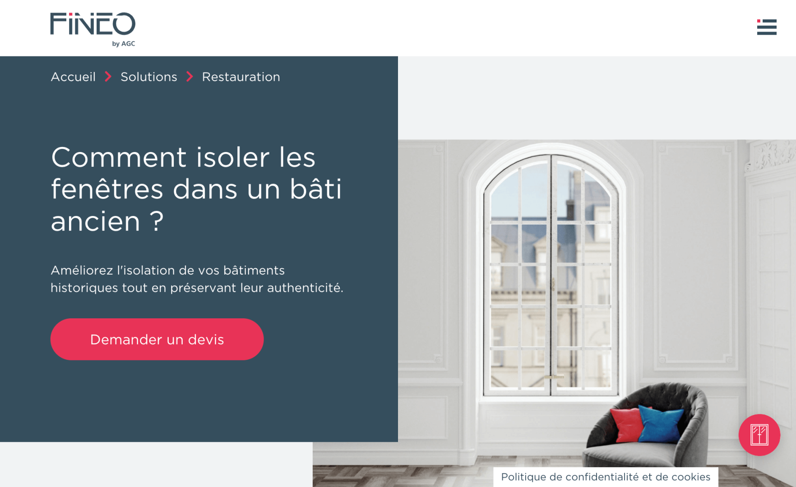
Task: Open the Solutions breadcrumb link
Action: click(149, 77)
